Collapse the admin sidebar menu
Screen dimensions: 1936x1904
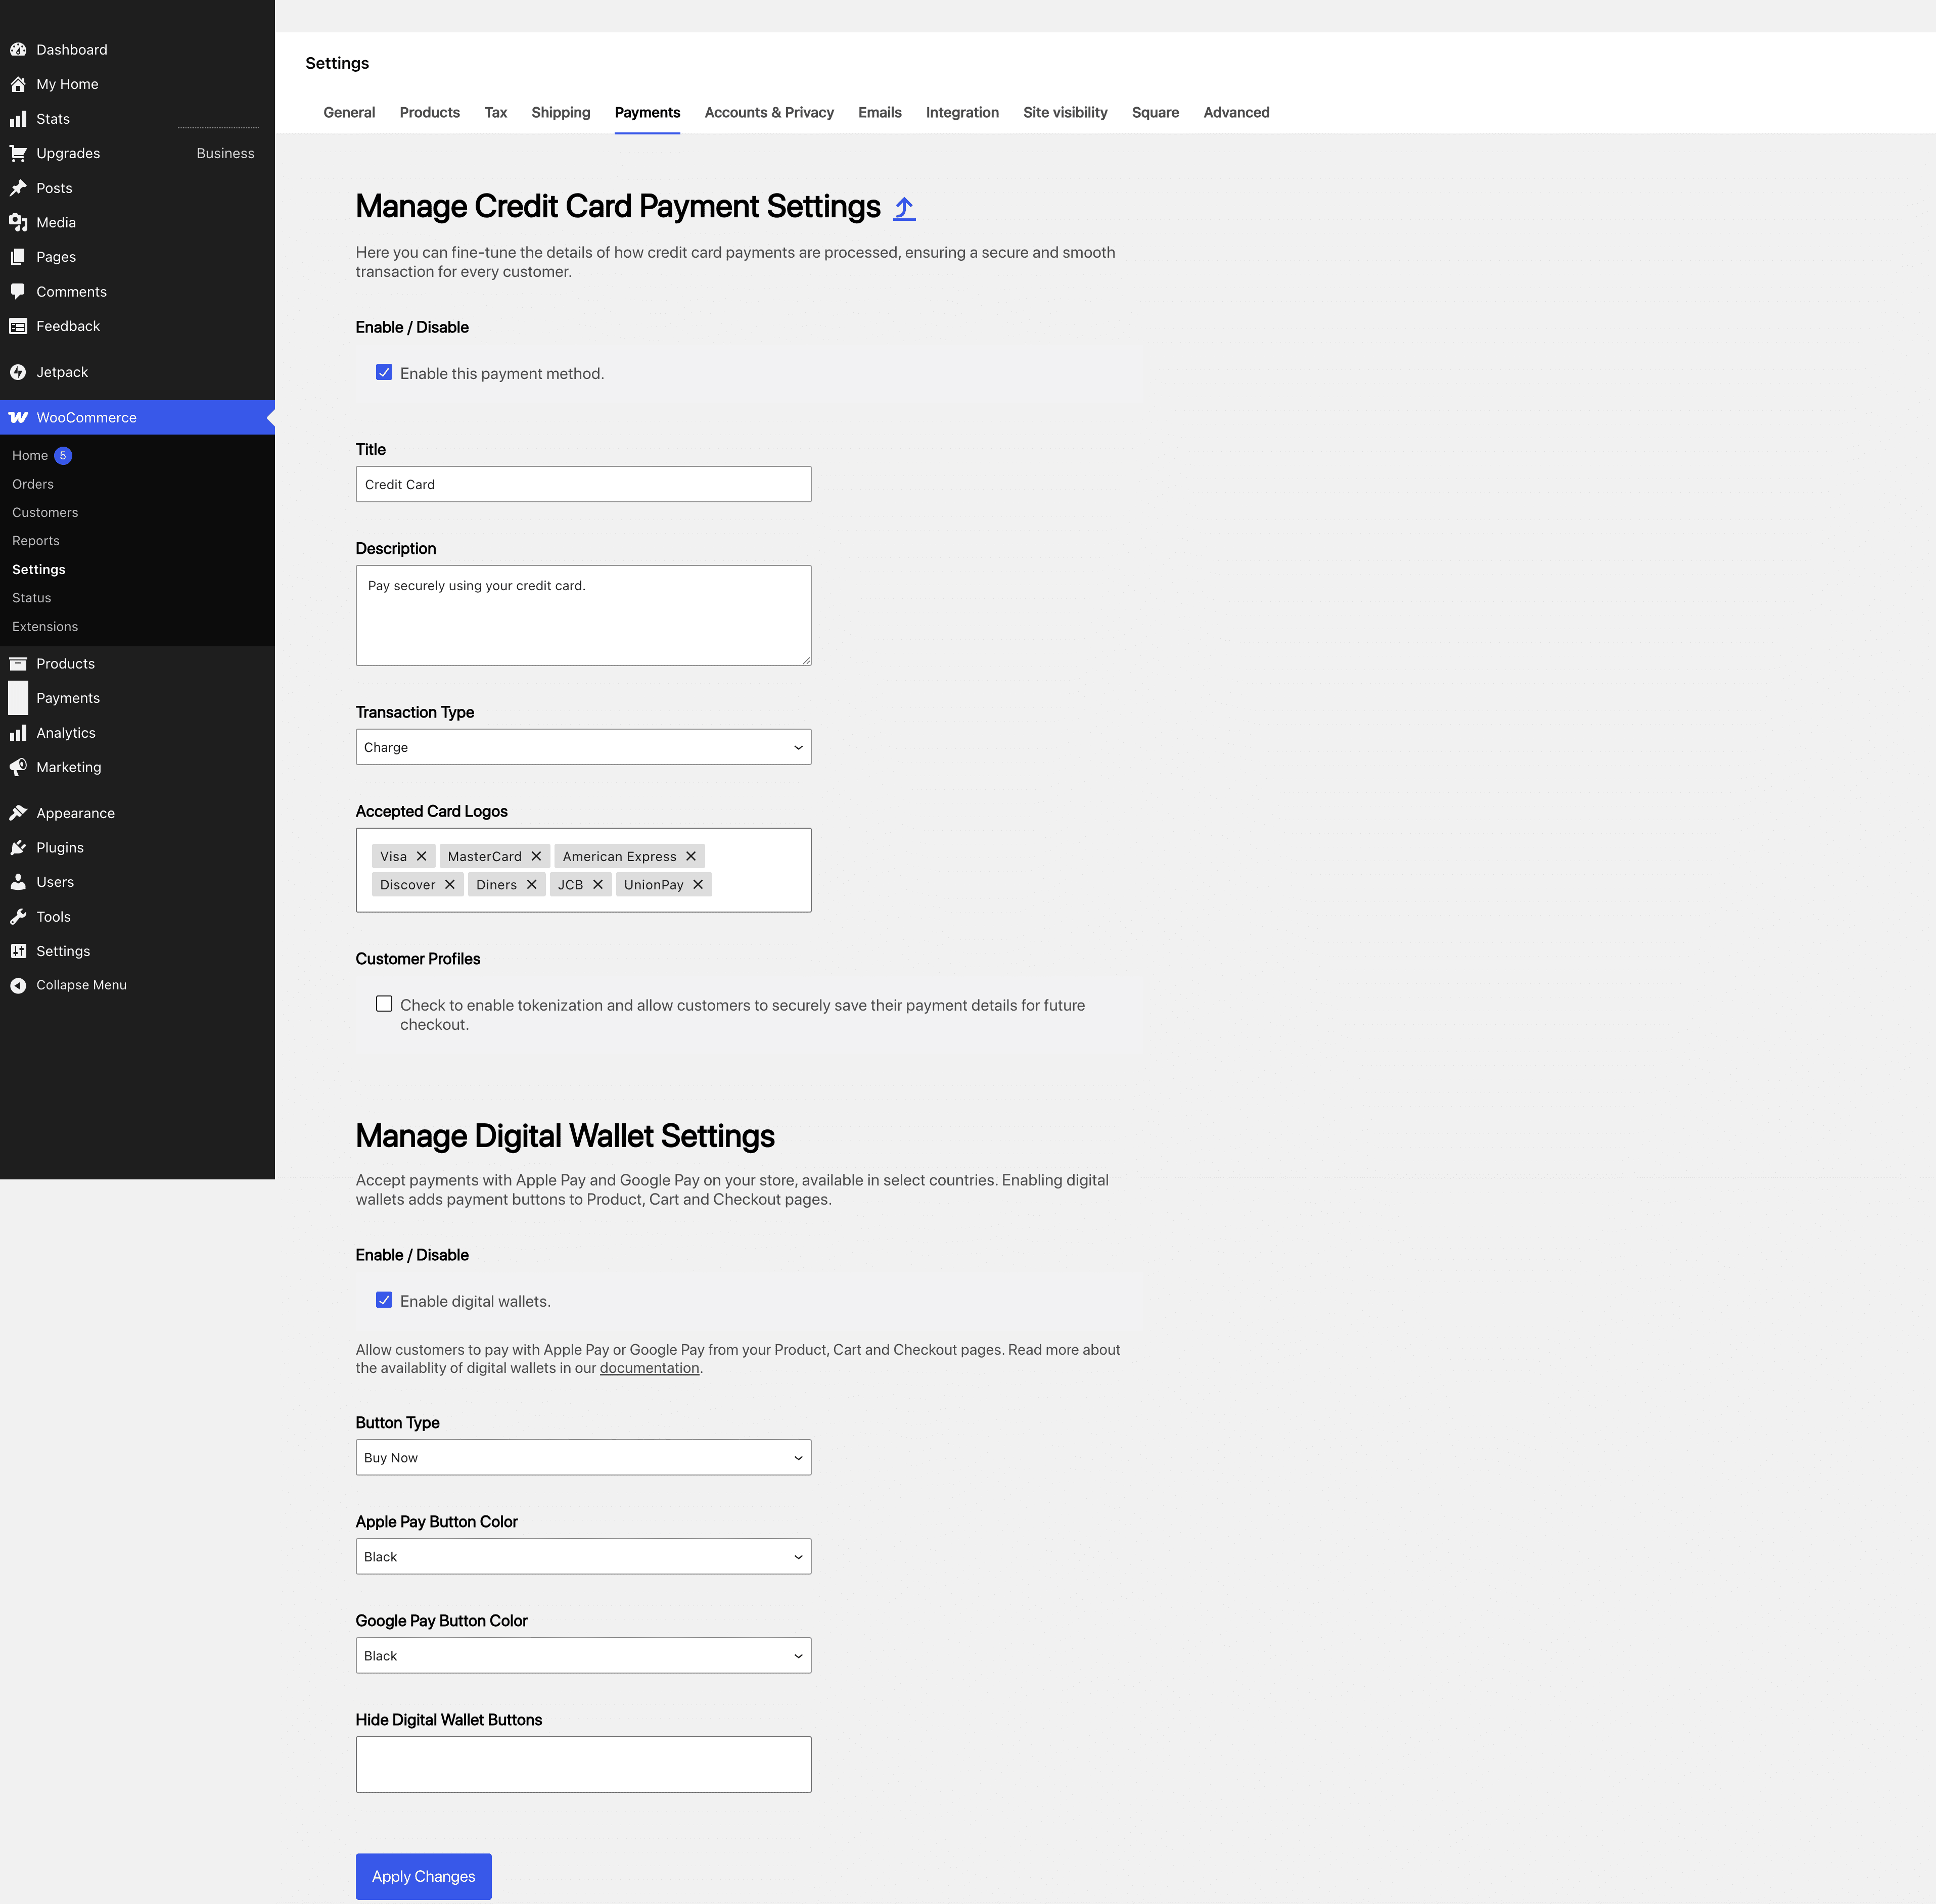(80, 984)
